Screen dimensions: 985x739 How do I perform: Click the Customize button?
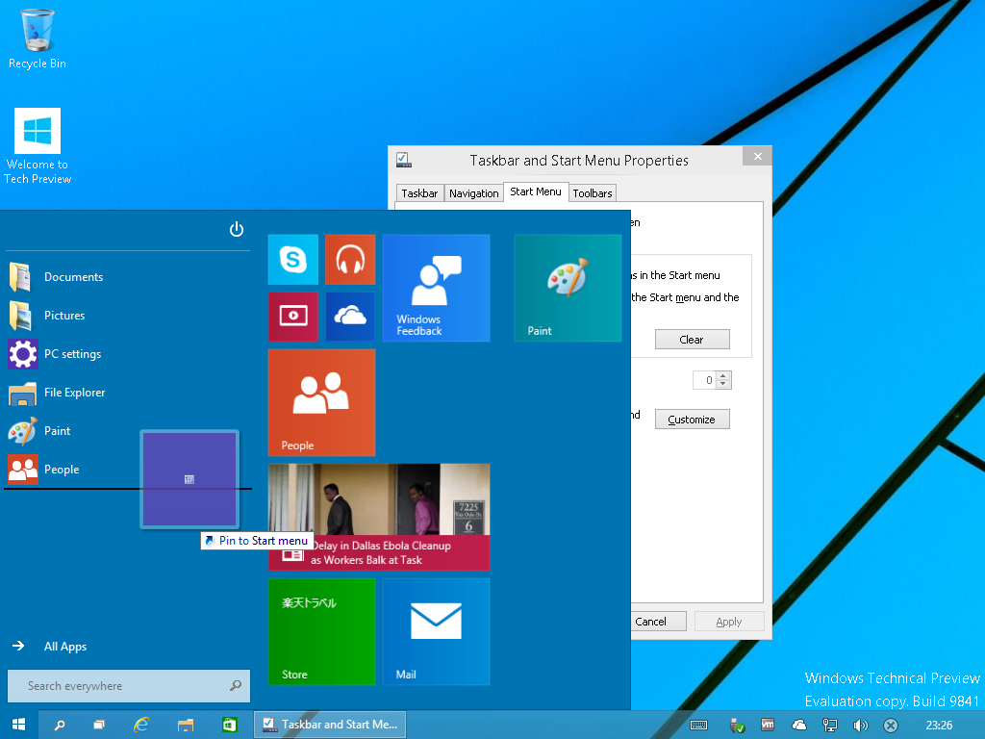coord(692,420)
